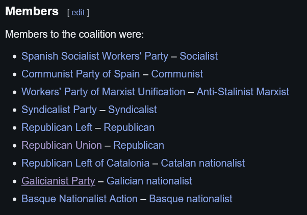Click Republican link beside Republican Union
Image resolution: width=307 pixels, height=215 pixels.
(139, 145)
